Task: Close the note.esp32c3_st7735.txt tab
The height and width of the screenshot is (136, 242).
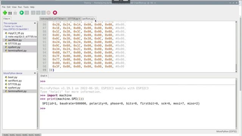Action: click(x=65, y=19)
